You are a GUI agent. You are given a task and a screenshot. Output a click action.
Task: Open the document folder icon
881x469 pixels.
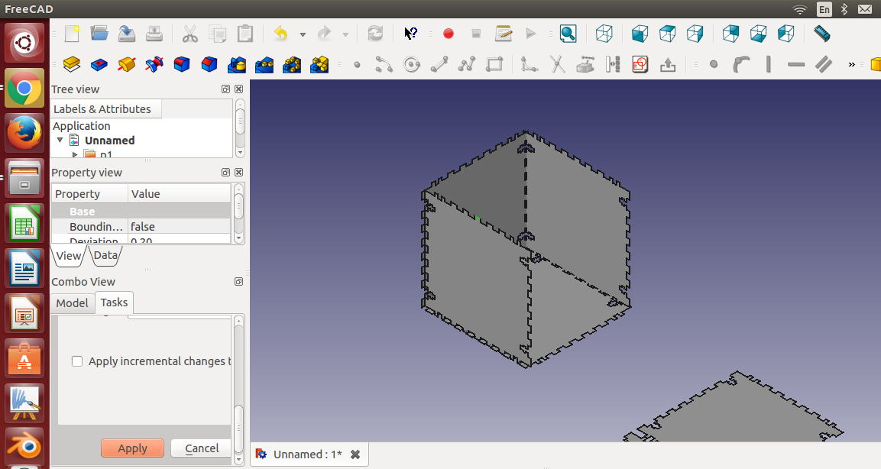pos(99,34)
